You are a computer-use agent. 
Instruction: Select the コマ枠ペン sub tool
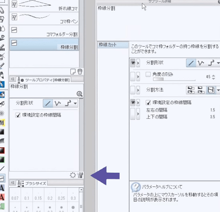pyautogui.click(x=44, y=19)
